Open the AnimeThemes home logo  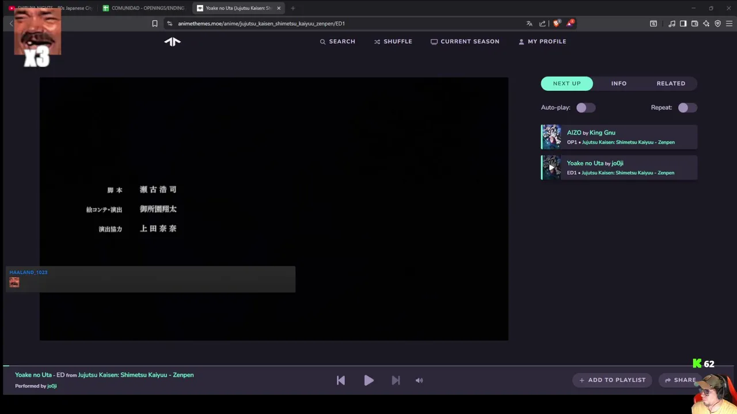pyautogui.click(x=172, y=41)
